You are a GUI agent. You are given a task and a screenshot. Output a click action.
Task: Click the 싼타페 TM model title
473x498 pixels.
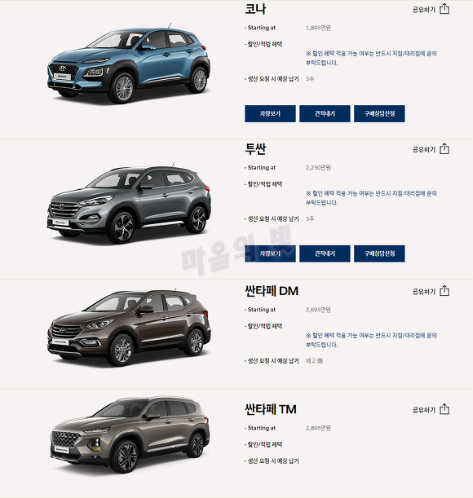tap(271, 409)
